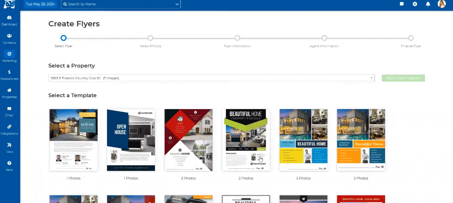Select the red diamond two-photo template
The width and height of the screenshot is (453, 203).
pos(188,140)
